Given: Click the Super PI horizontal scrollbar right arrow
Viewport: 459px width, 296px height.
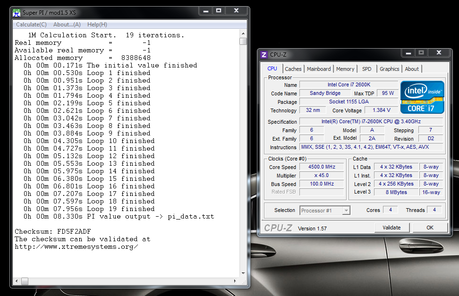Looking at the screenshot, I should click(x=235, y=281).
